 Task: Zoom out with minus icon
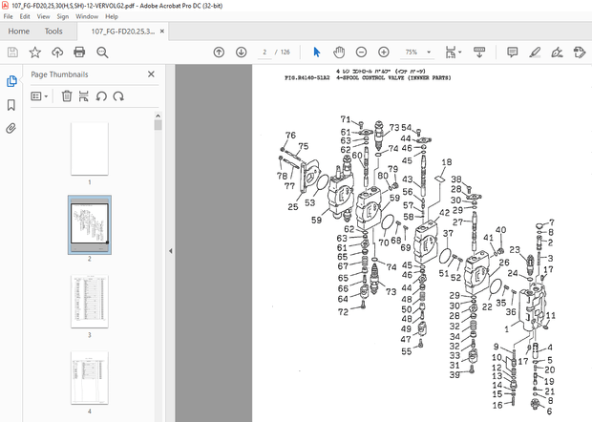click(361, 53)
